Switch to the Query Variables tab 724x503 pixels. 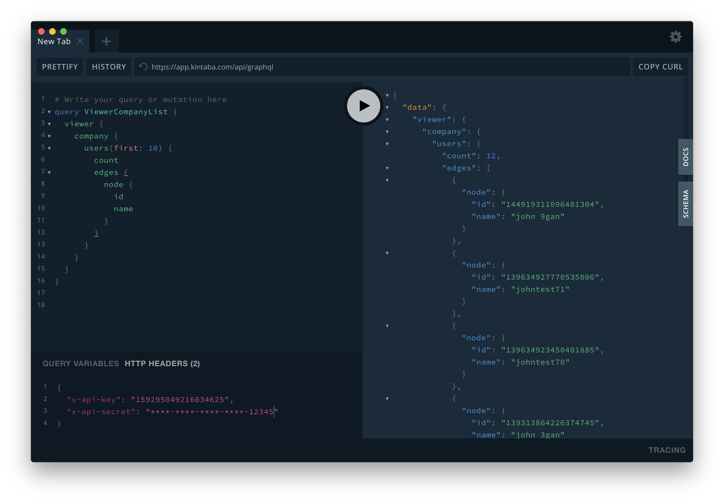coord(81,363)
